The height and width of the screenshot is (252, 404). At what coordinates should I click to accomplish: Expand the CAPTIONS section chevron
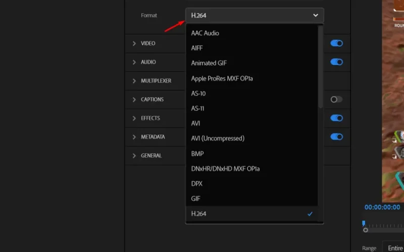(134, 99)
